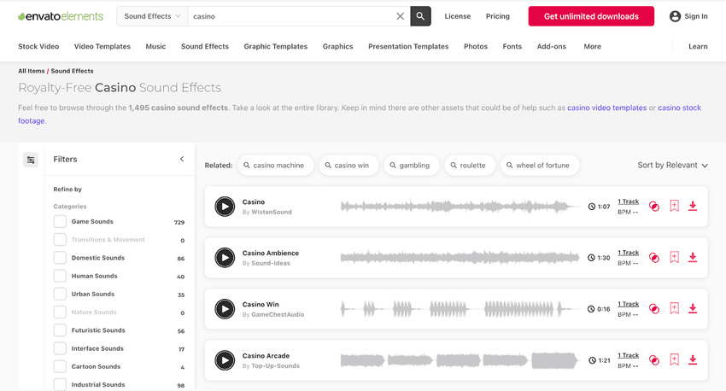The image size is (726, 391).
Task: Select the casino machine related search
Action: (x=276, y=165)
